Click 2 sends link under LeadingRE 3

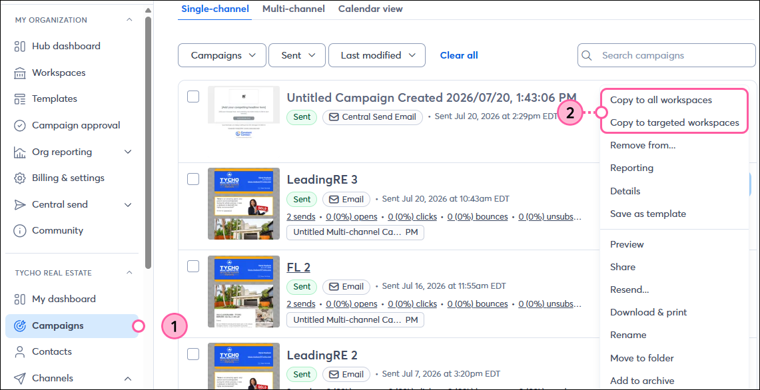coord(301,216)
